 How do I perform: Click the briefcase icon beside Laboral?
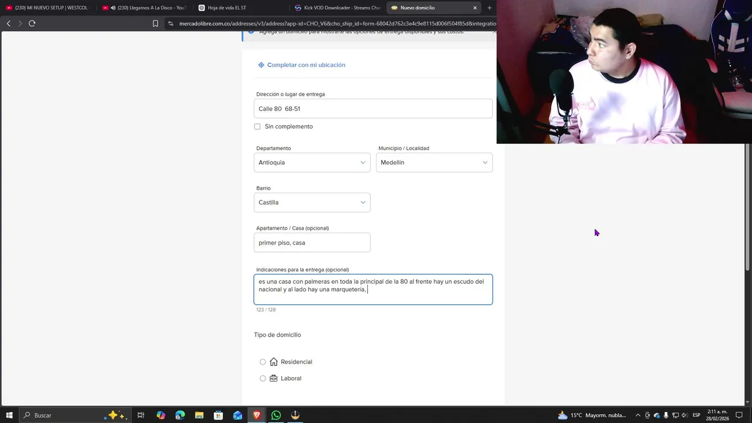(x=273, y=378)
